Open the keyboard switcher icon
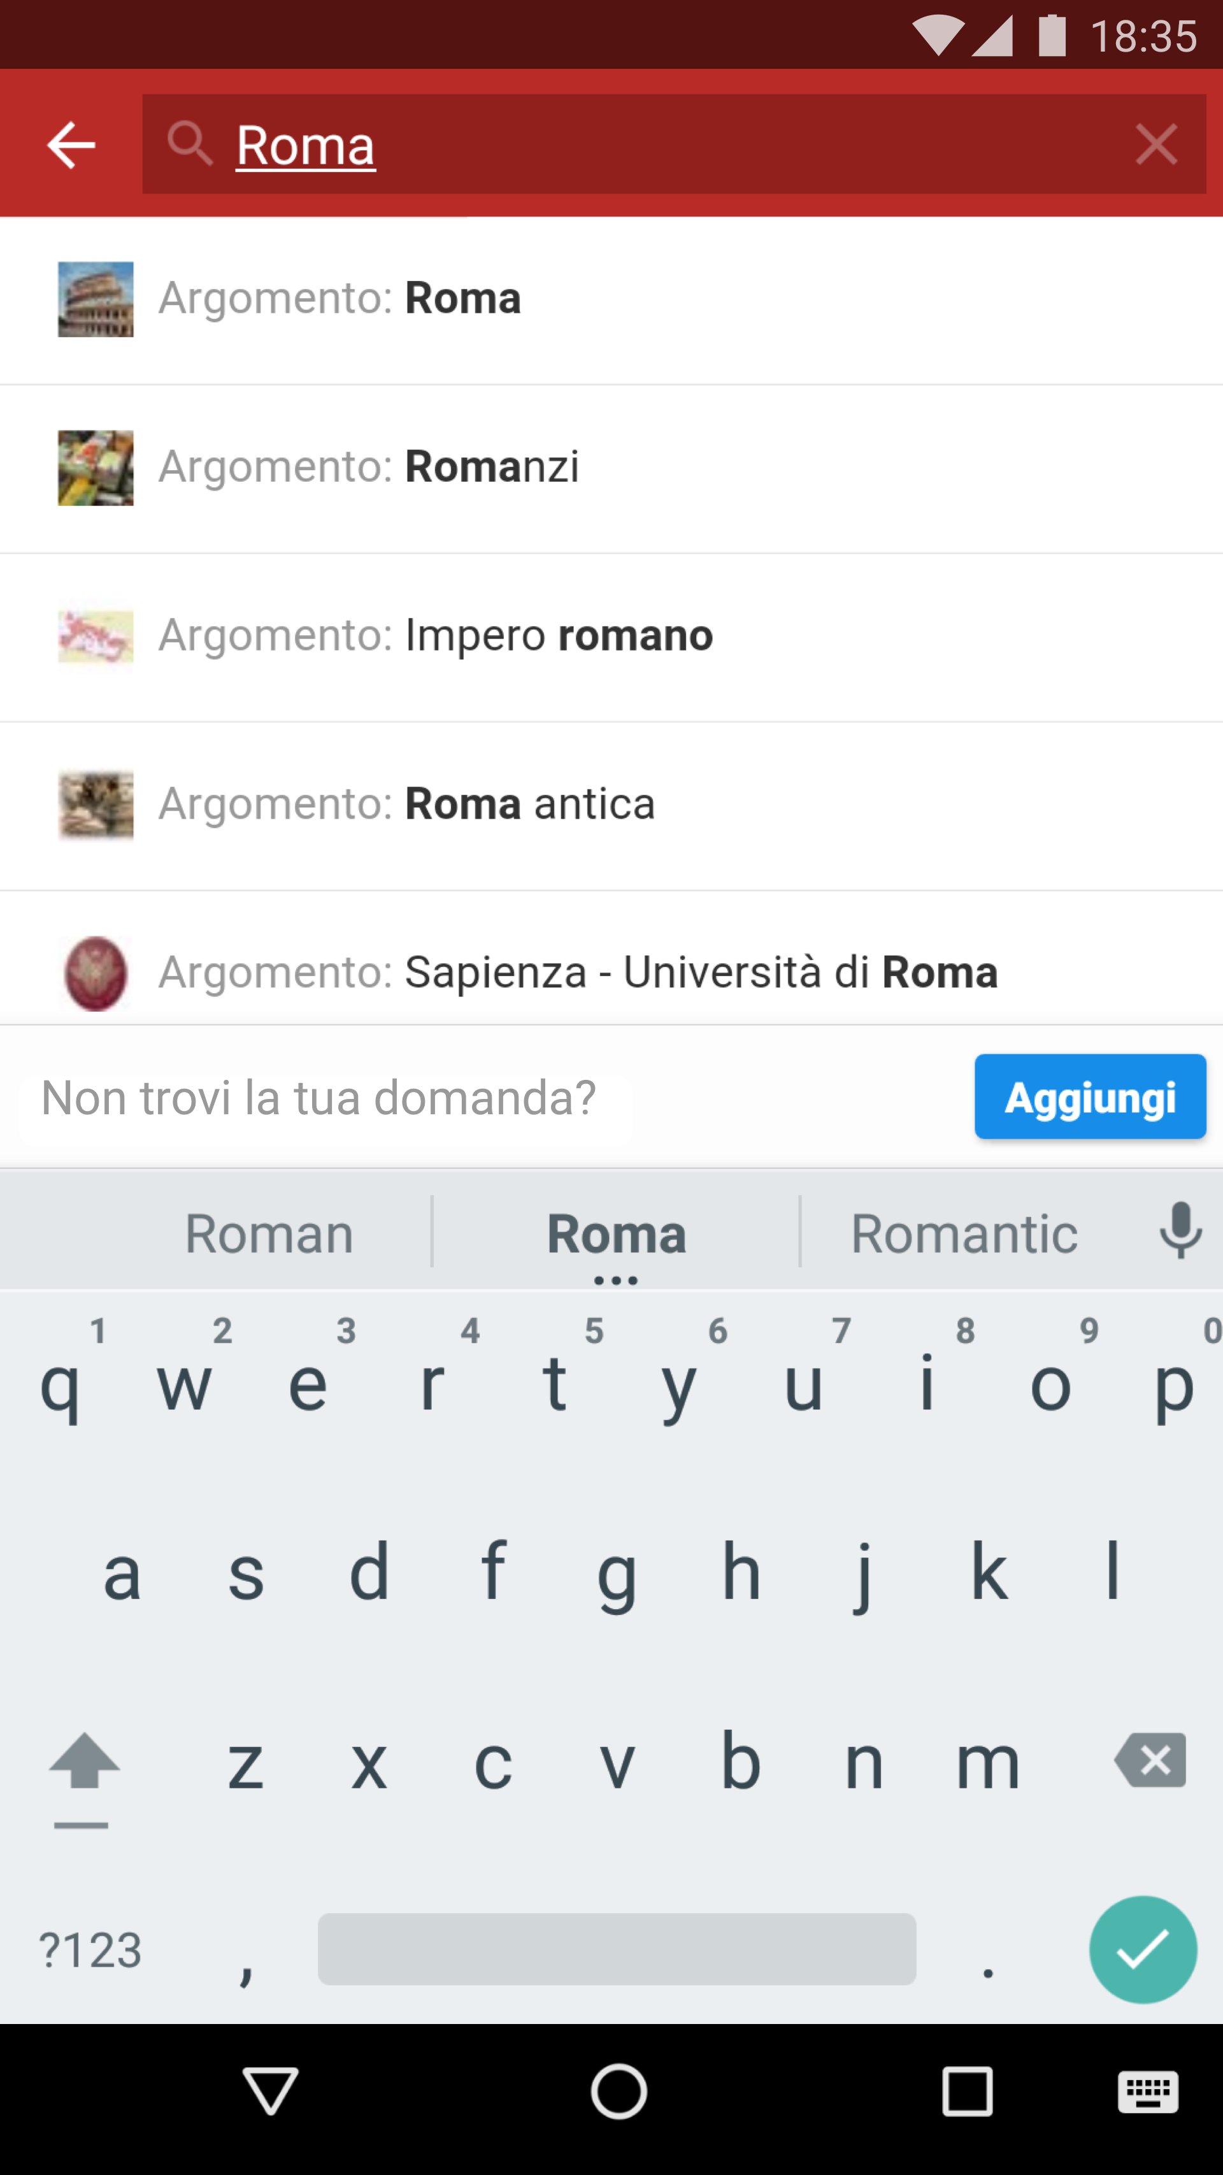Viewport: 1223px width, 2175px height. pos(1147,2092)
